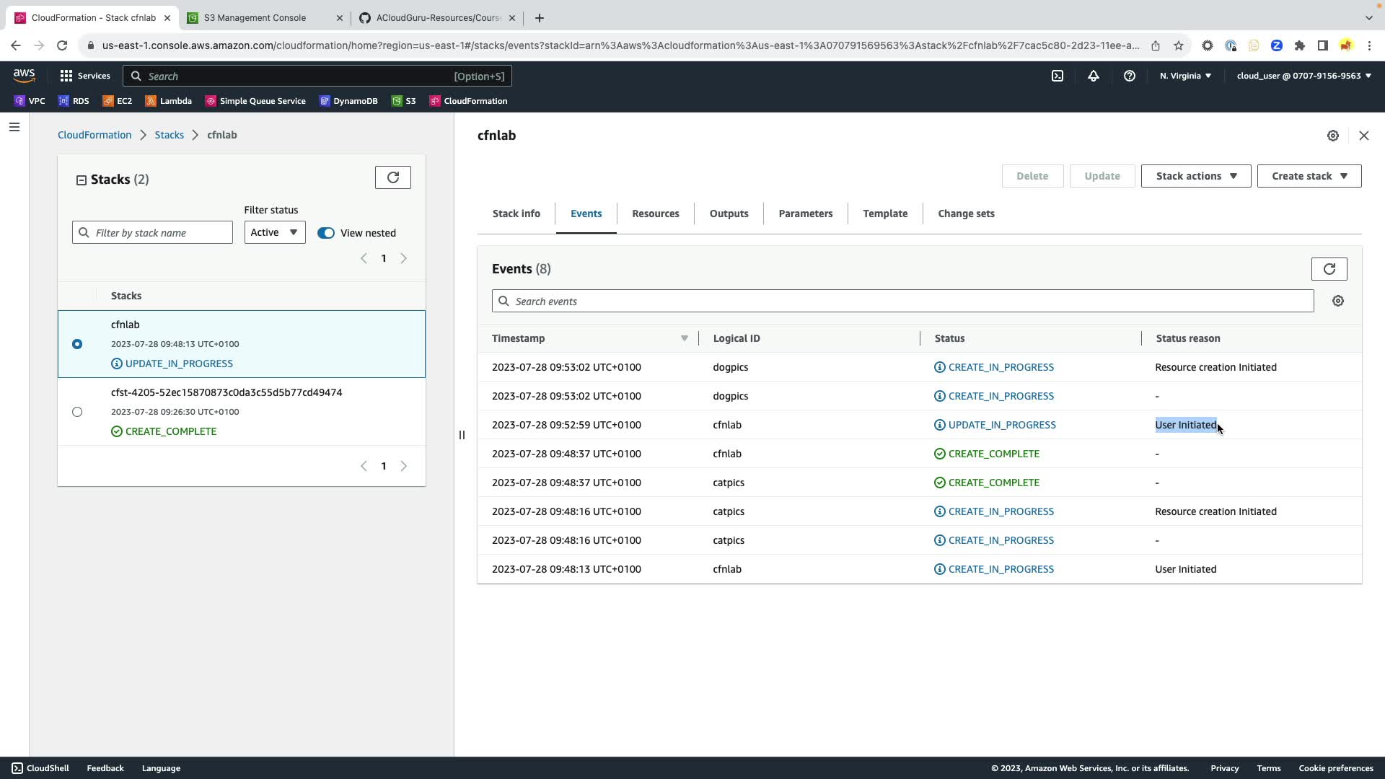Image resolution: width=1385 pixels, height=779 pixels.
Task: Click the Search events input field
Action: (x=902, y=302)
